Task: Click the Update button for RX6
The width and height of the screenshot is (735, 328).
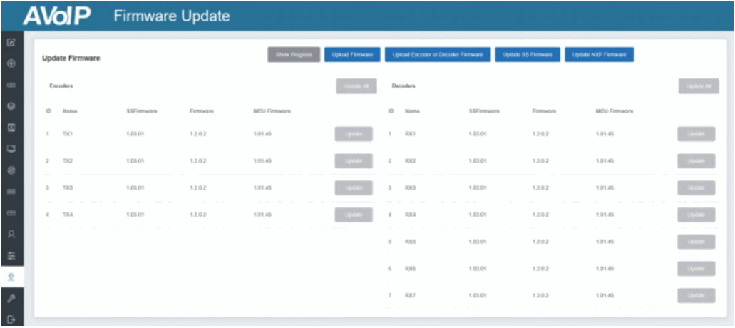Action: (696, 269)
